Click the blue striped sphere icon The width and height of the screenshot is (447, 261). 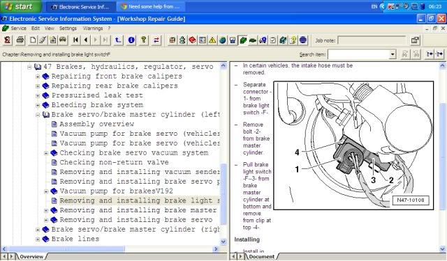click(x=303, y=40)
